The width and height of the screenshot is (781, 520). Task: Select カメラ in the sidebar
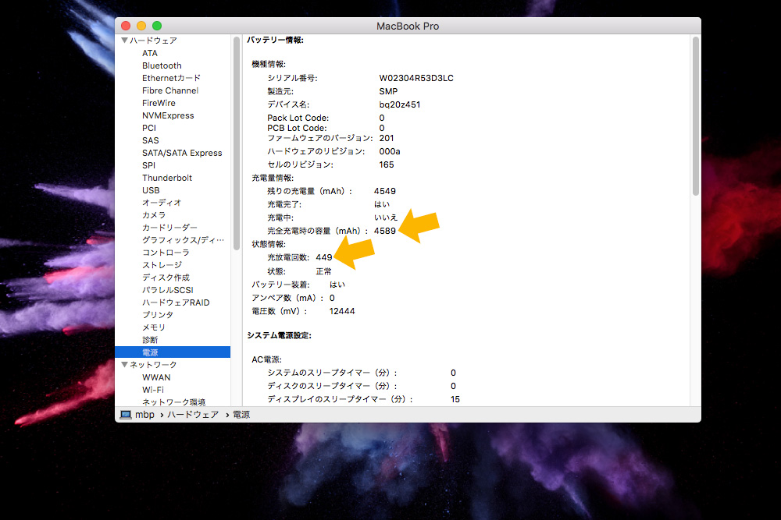(154, 214)
